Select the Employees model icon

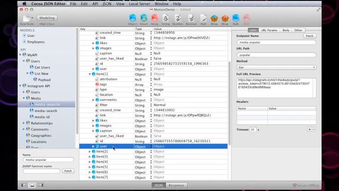[24, 41]
